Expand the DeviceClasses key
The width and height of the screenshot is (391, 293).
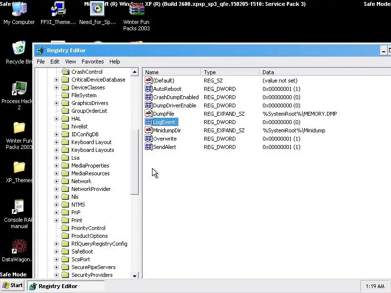coord(56,88)
